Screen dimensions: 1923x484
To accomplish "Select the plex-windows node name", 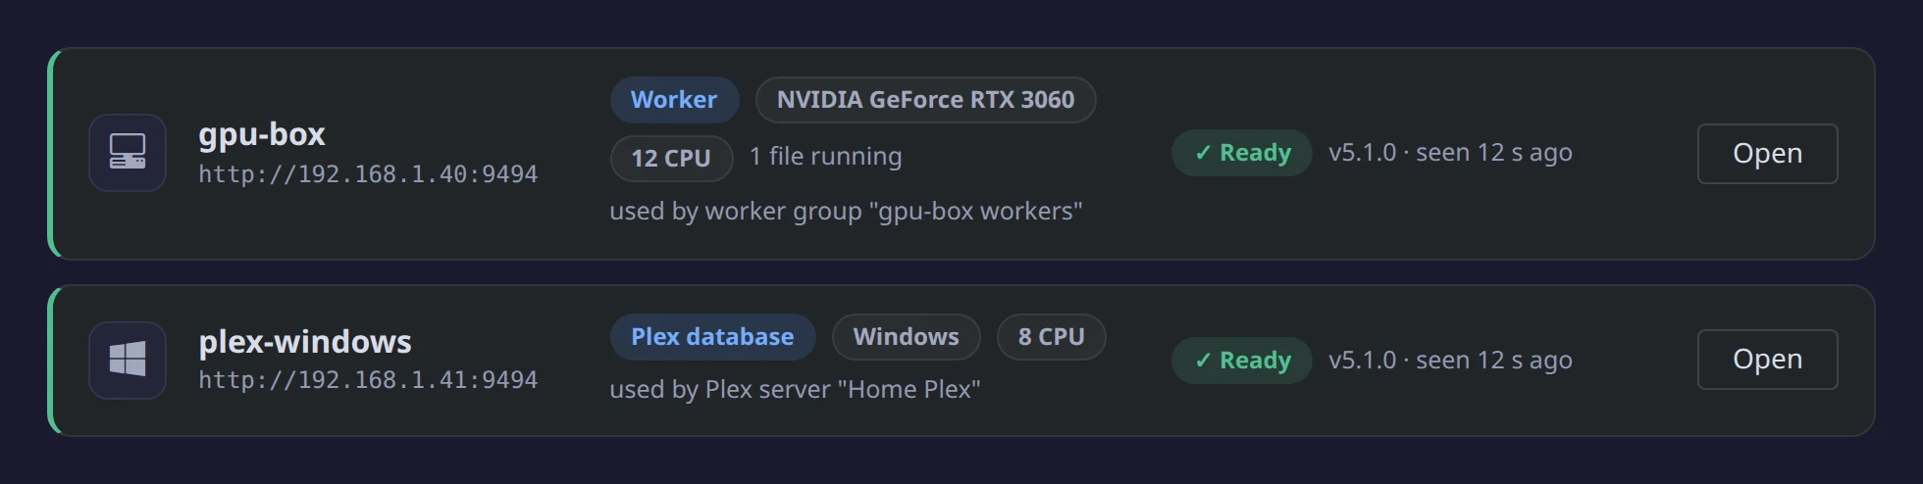I will (x=305, y=341).
